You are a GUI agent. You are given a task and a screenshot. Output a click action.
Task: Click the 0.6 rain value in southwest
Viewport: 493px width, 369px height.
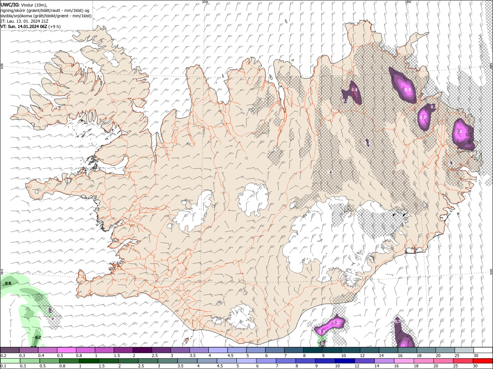click(8, 283)
